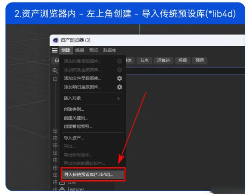The height and width of the screenshot is (195, 250).
Task: Click the Cinema 4D logo icon
Action: pyautogui.click(x=56, y=40)
